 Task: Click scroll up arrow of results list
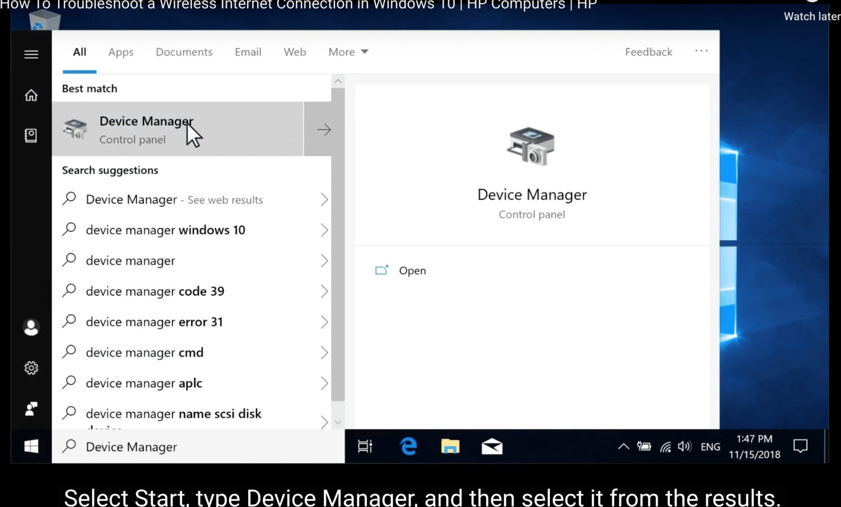pyautogui.click(x=338, y=81)
